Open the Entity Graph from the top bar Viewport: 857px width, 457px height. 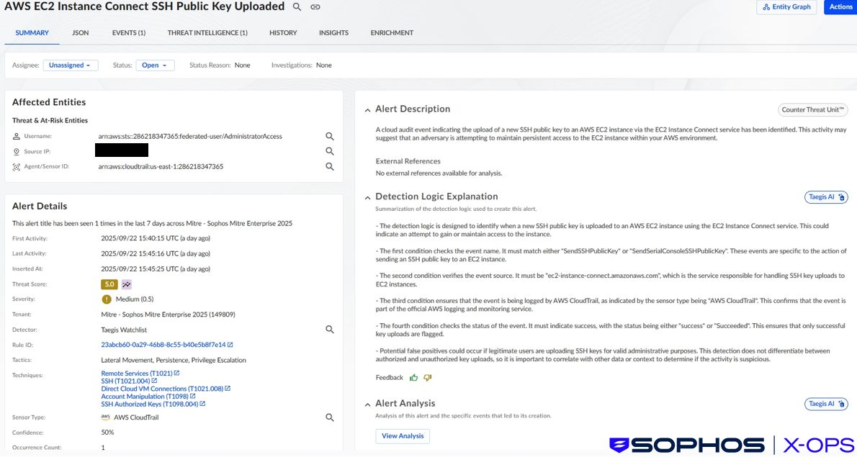pos(786,6)
